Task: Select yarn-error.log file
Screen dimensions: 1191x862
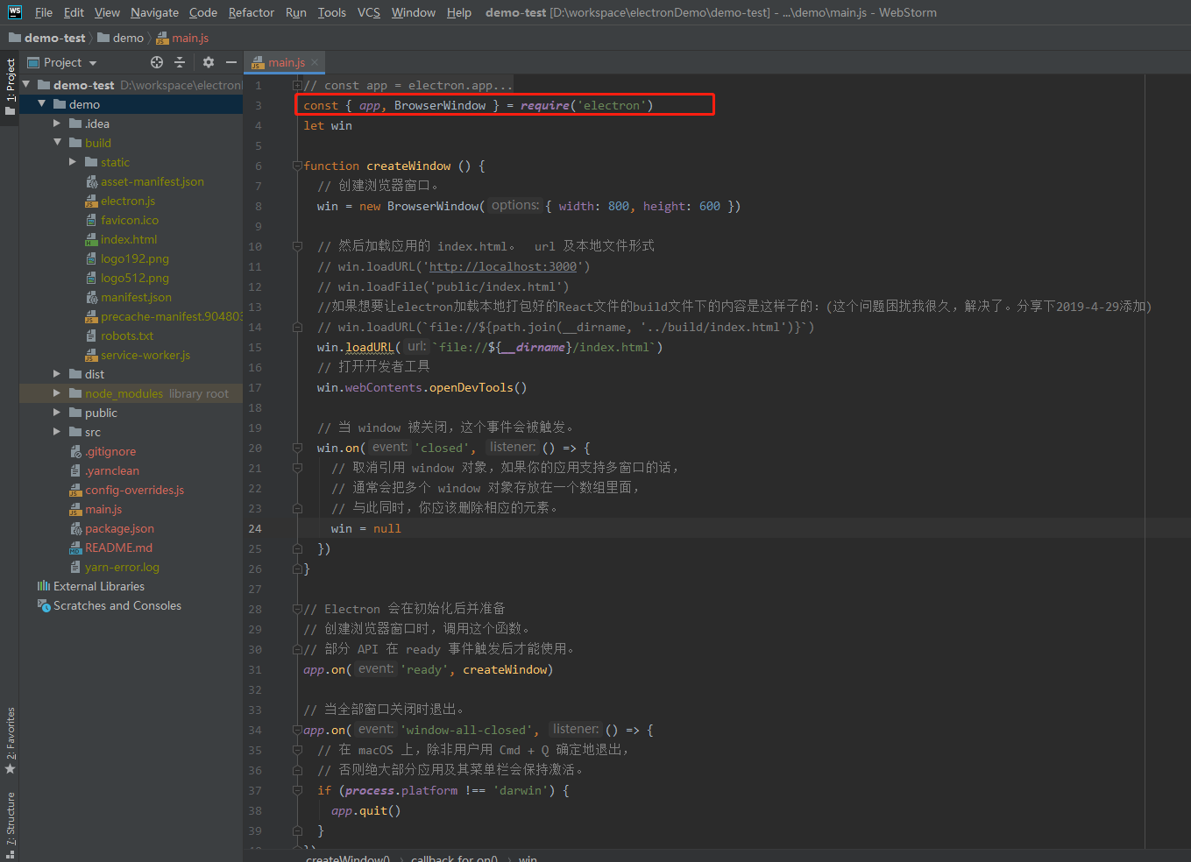Action: pyautogui.click(x=122, y=567)
